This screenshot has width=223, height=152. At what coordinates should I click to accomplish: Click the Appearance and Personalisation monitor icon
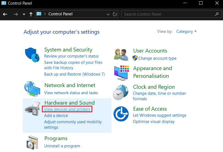[x=121, y=73]
